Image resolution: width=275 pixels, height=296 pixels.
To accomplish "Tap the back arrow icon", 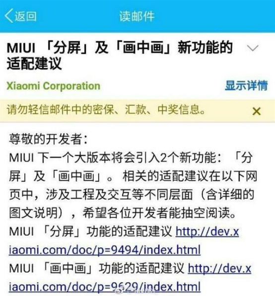I will pyautogui.click(x=8, y=16).
